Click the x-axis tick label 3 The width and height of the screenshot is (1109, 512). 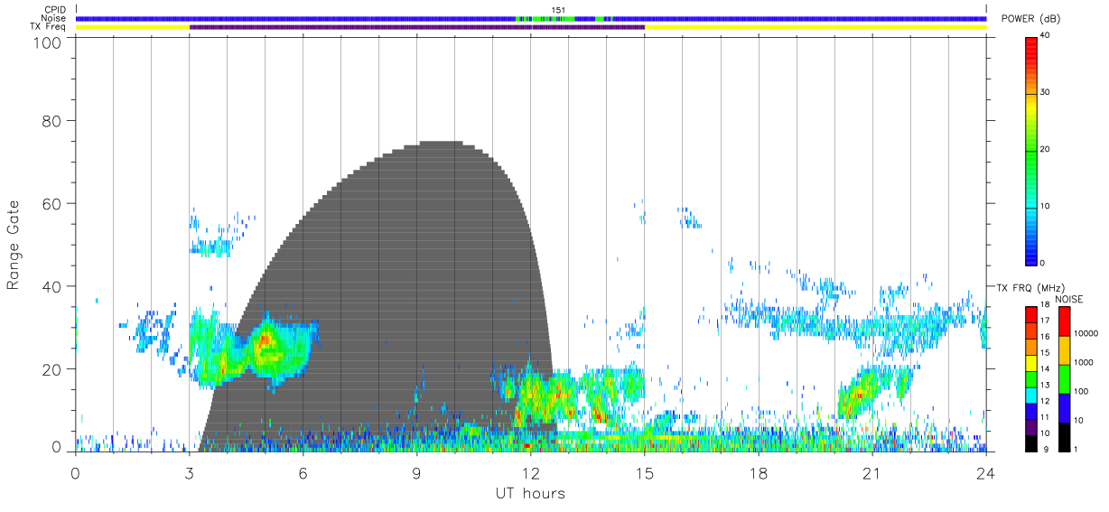190,473
